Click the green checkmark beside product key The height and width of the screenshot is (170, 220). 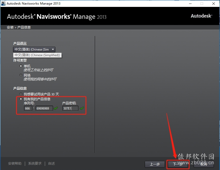[x=82, y=108]
